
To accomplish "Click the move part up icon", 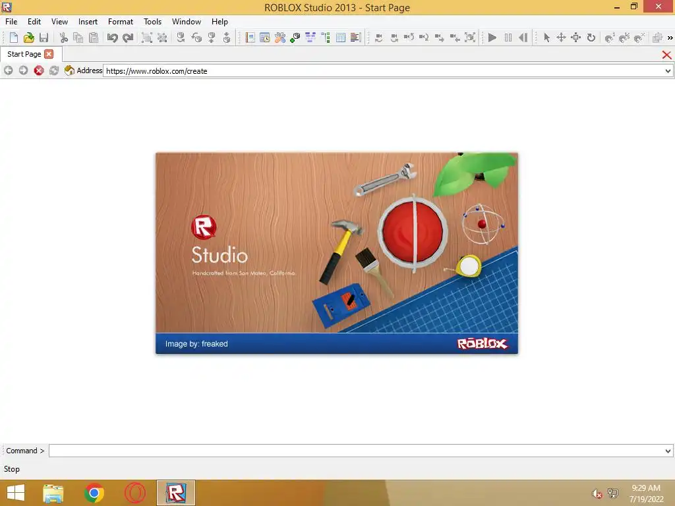I will (x=212, y=38).
